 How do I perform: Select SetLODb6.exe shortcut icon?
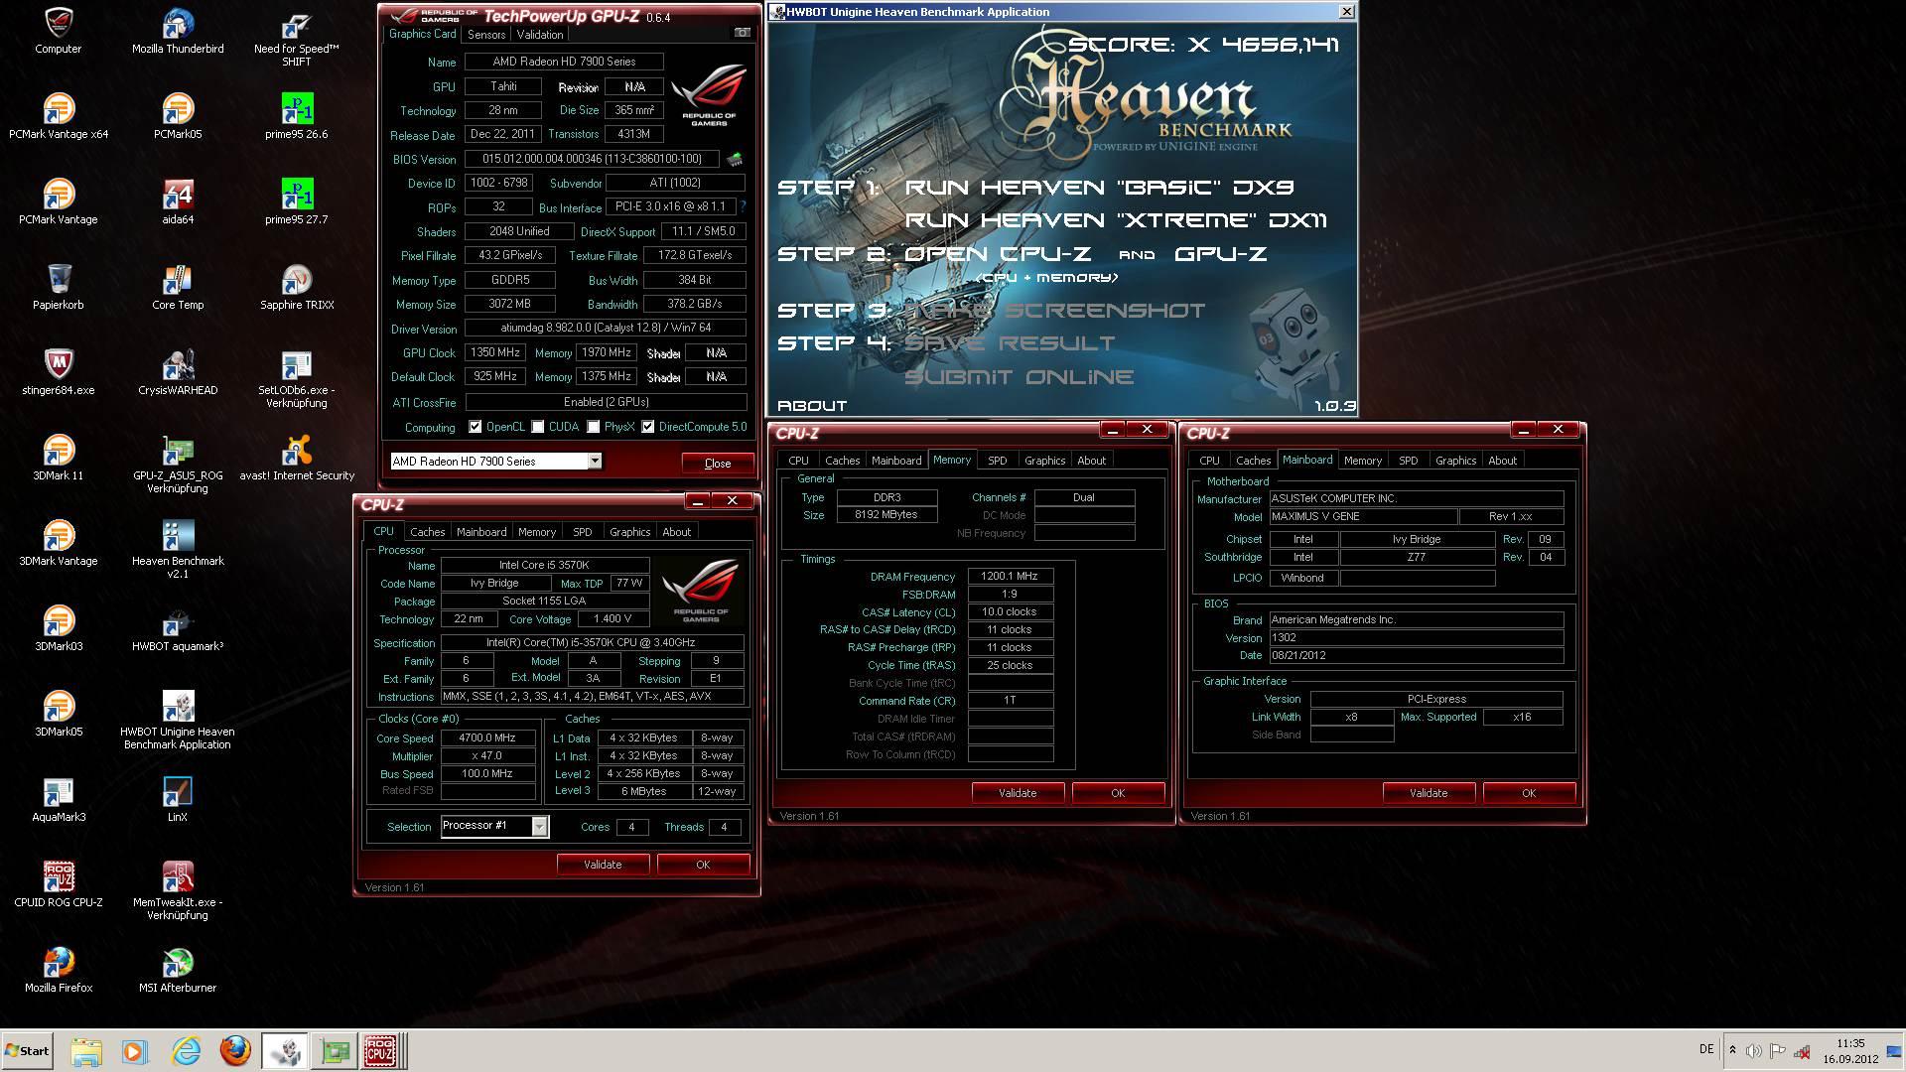(x=296, y=379)
